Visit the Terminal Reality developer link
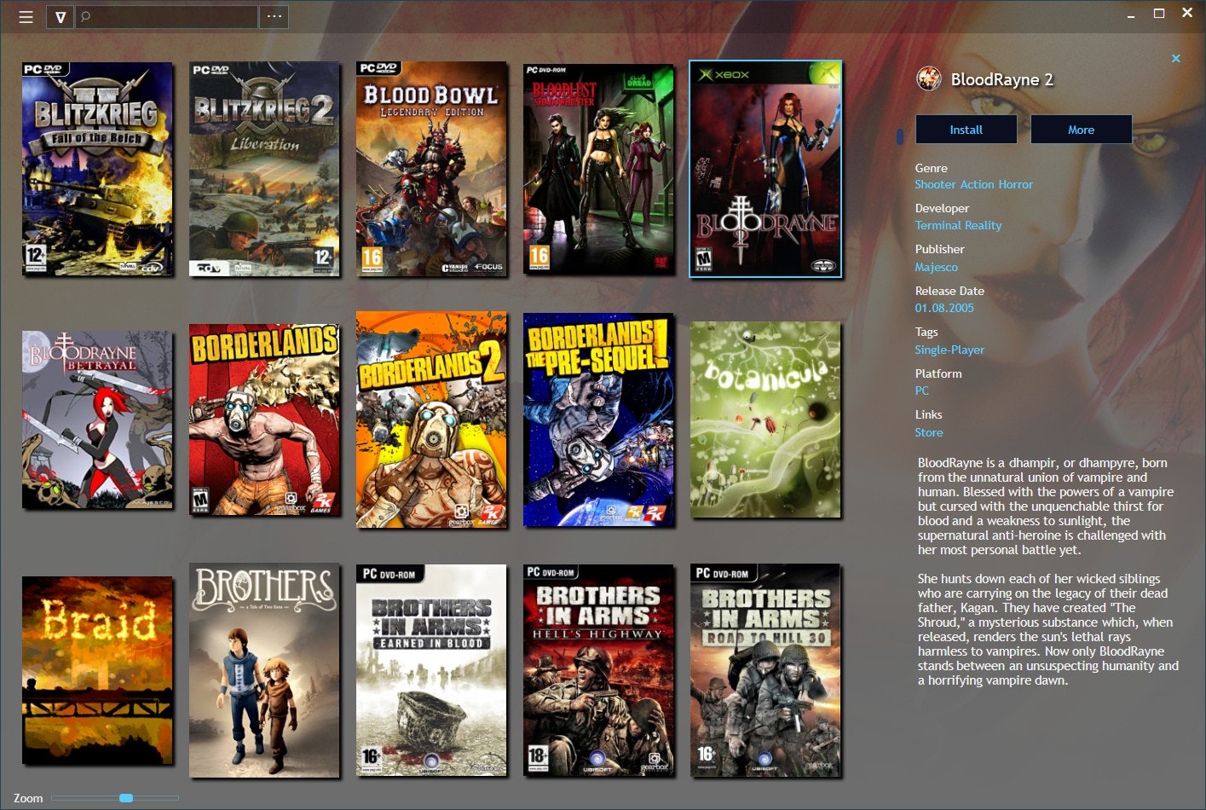Image resolution: width=1206 pixels, height=810 pixels. coord(958,225)
